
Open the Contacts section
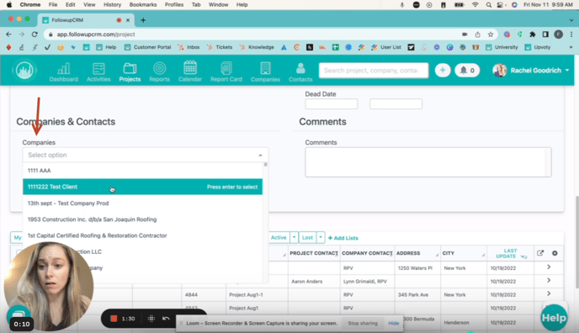[300, 71]
